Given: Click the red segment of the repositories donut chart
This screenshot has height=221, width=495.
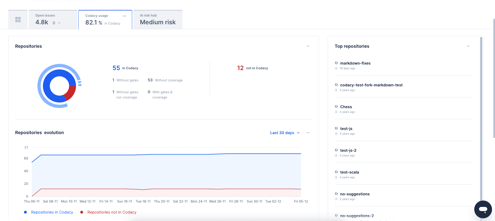Looking at the screenshot, I should point(70,92).
